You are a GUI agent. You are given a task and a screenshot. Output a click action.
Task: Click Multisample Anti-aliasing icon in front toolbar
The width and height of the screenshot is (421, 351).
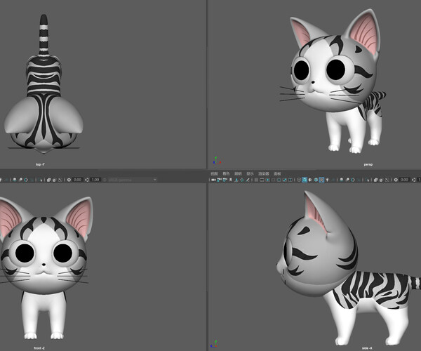click(26, 180)
